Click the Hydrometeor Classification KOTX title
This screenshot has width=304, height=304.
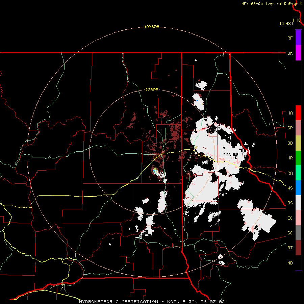point(152,302)
